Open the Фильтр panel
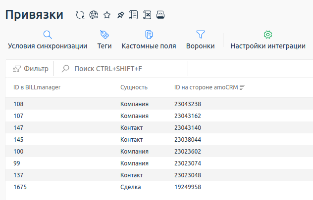Screen dimensions: 313x200 pos(30,69)
